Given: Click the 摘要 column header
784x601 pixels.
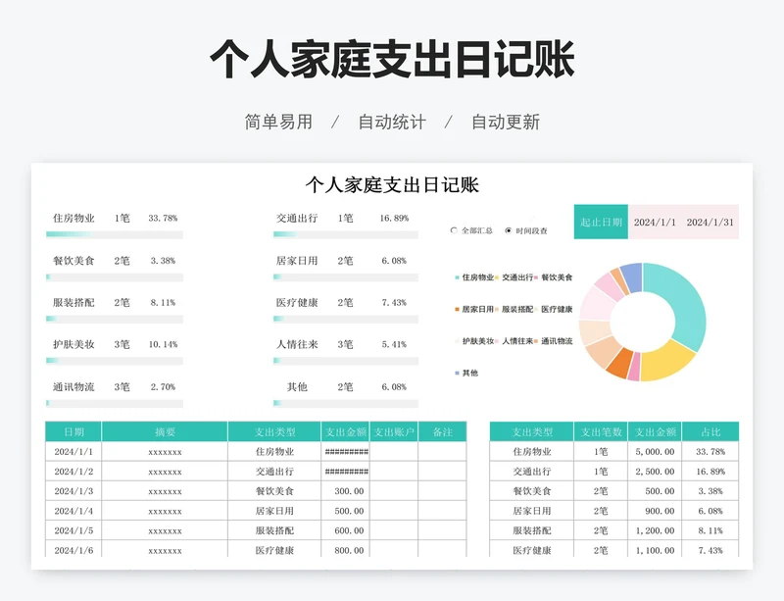Looking at the screenshot, I should [165, 431].
